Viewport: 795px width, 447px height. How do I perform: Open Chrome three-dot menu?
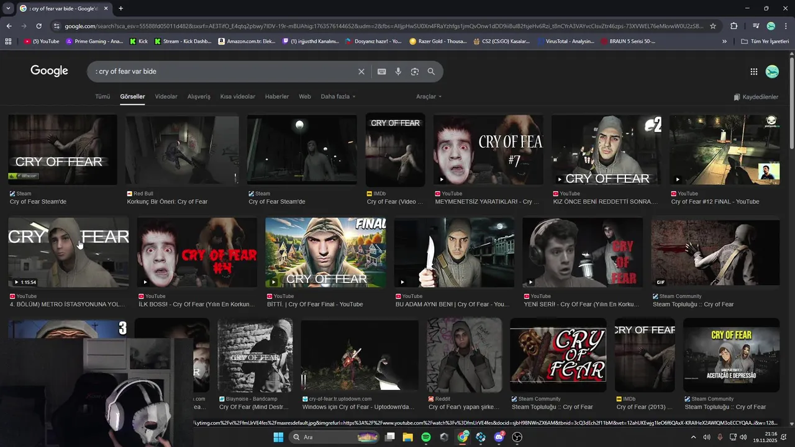click(x=786, y=26)
